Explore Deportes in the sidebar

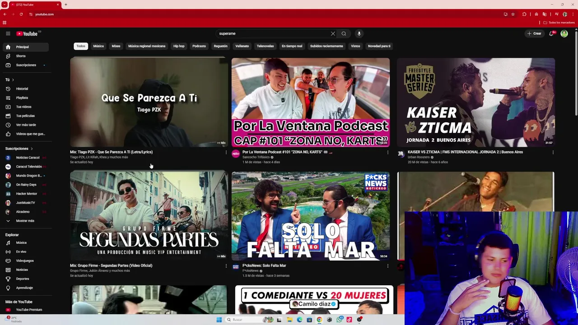pos(26,279)
